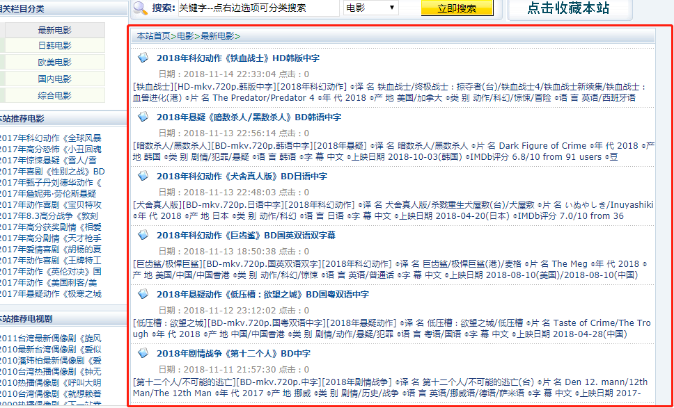
Task: Open recommended 2017年甄子丹刘德华动作 link
Action: pos(51,183)
